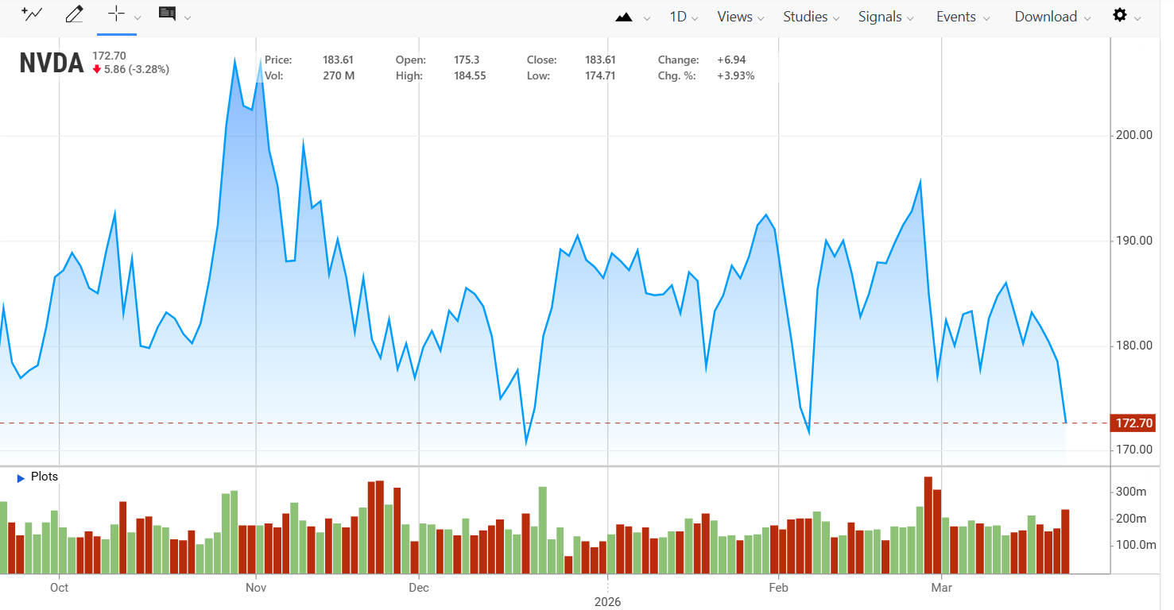
Task: Click the 190.00 price axis label
Action: [x=1134, y=241]
